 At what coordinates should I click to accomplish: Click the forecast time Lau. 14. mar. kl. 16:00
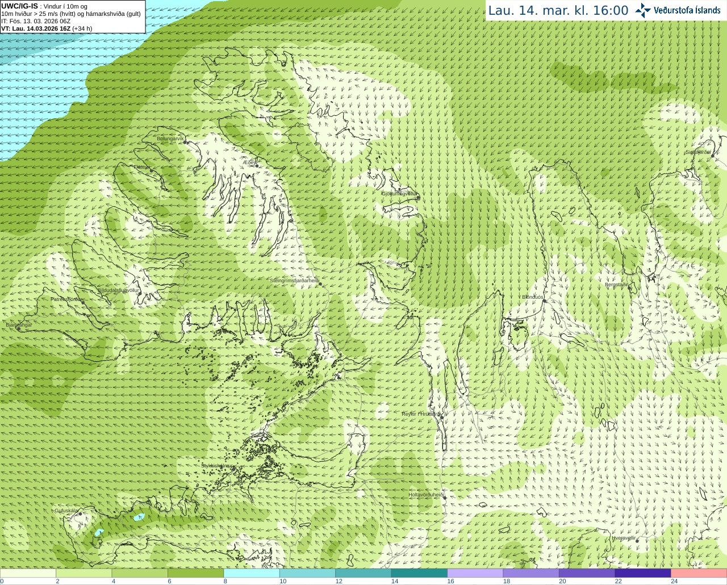pyautogui.click(x=558, y=11)
